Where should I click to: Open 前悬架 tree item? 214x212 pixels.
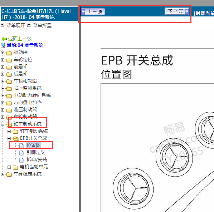point(20,66)
